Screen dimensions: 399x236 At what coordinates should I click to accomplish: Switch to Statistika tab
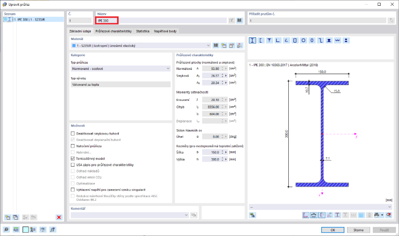[x=142, y=31]
